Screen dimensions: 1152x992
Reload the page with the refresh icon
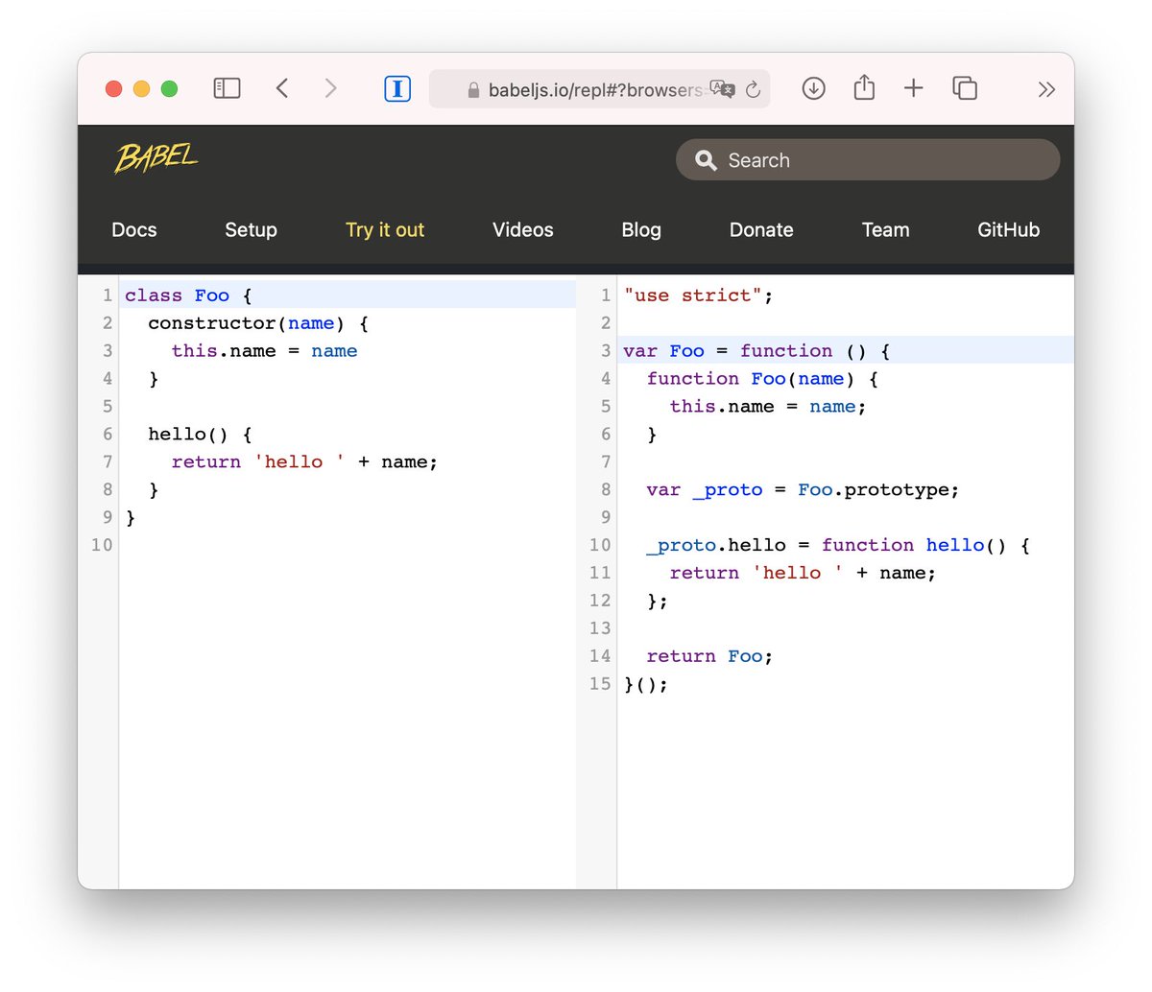pyautogui.click(x=755, y=88)
